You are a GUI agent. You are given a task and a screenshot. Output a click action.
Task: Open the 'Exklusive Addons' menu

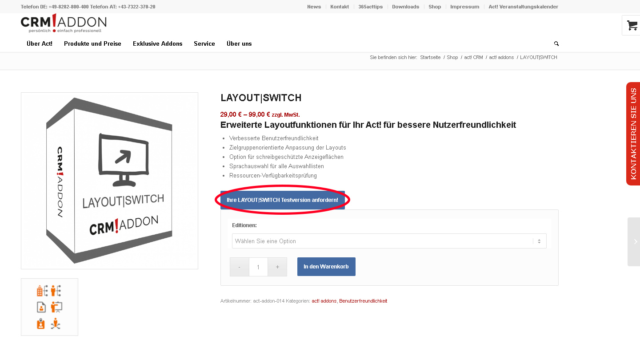pyautogui.click(x=158, y=43)
